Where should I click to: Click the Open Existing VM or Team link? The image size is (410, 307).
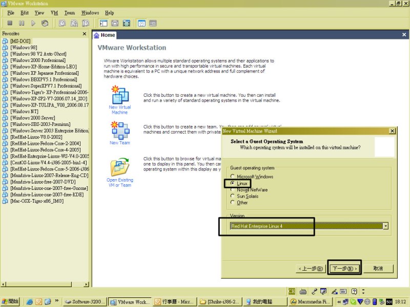tap(120, 183)
